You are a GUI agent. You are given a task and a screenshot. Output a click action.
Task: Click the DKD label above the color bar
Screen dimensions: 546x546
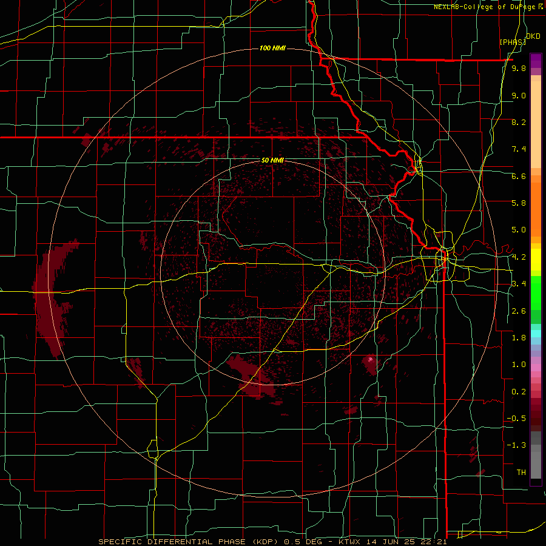click(x=533, y=36)
